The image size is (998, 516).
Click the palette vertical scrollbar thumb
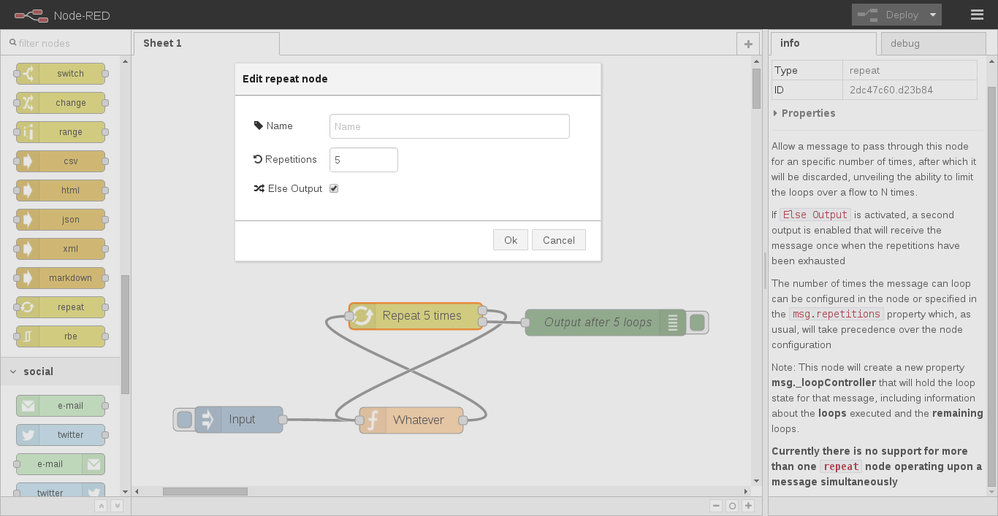pyautogui.click(x=125, y=334)
